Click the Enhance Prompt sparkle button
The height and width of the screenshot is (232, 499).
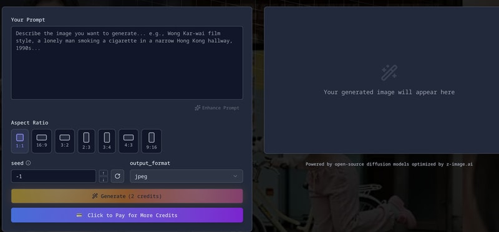(217, 108)
